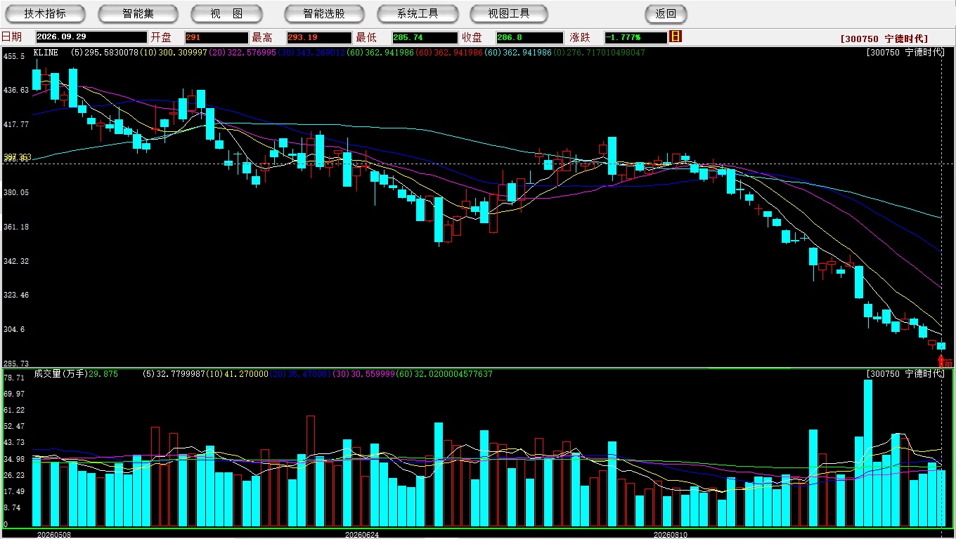Screen dimensions: 956x539
Task: Click the 20260508 date axis label
Action: pyautogui.click(x=53, y=535)
